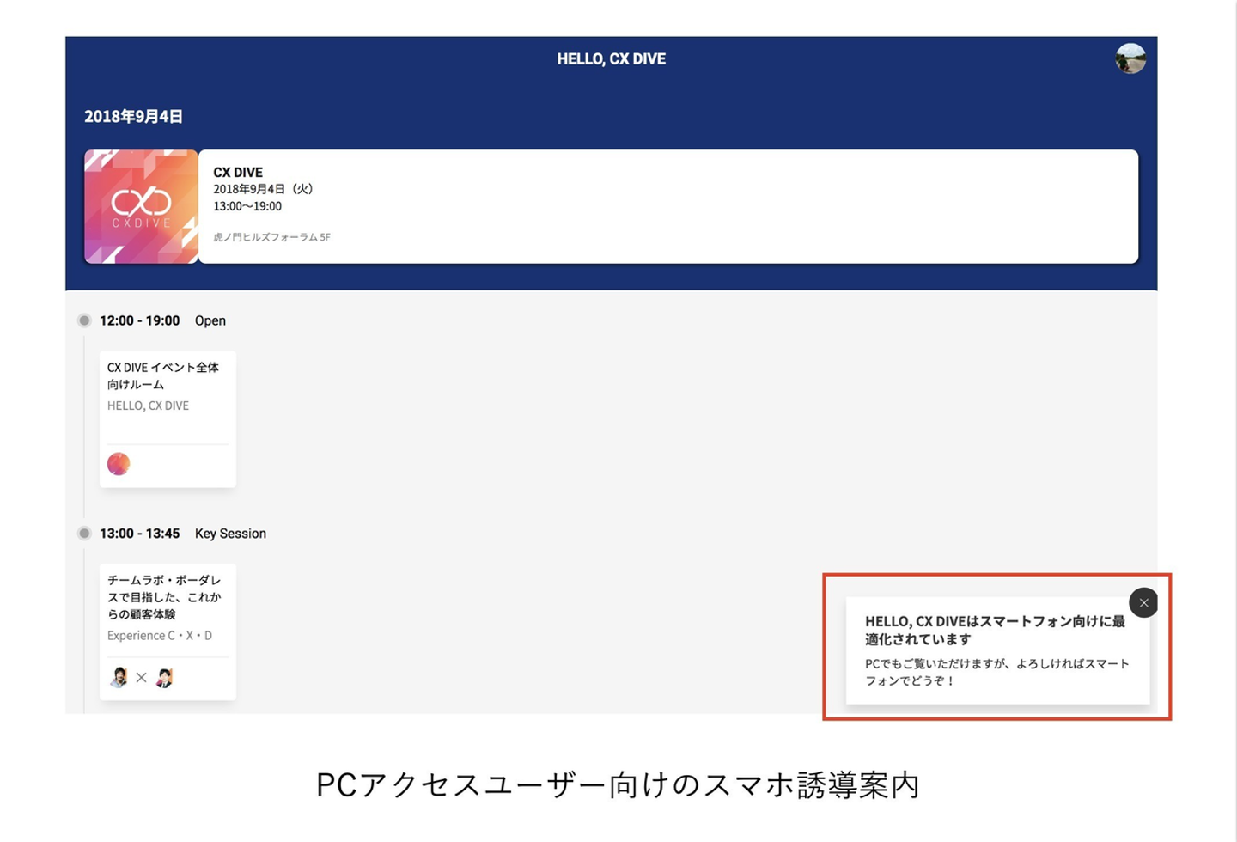Image resolution: width=1237 pixels, height=842 pixels.
Task: Click the smartphone notice popup heading
Action: coord(995,630)
